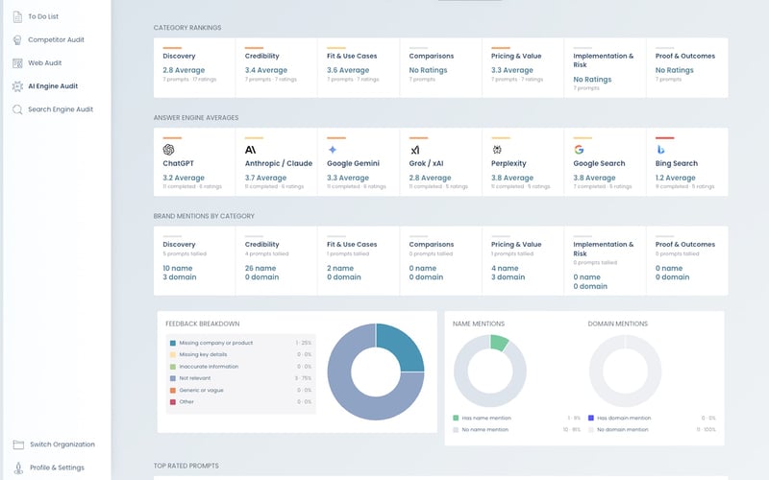Click 'Implementation & Risk' in Category Rankings
This screenshot has width=769, height=480.
pos(604,60)
